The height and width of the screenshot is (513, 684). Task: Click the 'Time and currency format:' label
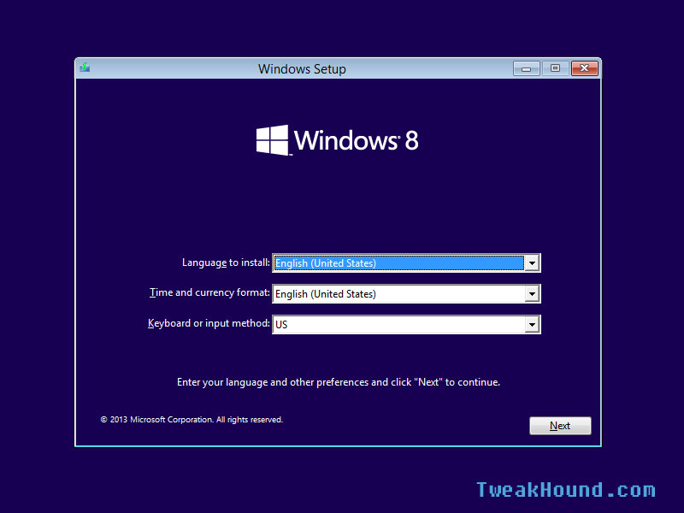pyautogui.click(x=209, y=292)
